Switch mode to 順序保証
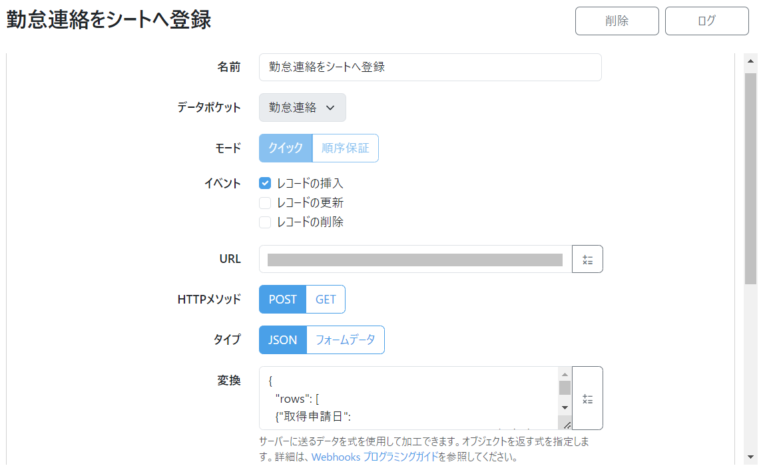 point(345,148)
